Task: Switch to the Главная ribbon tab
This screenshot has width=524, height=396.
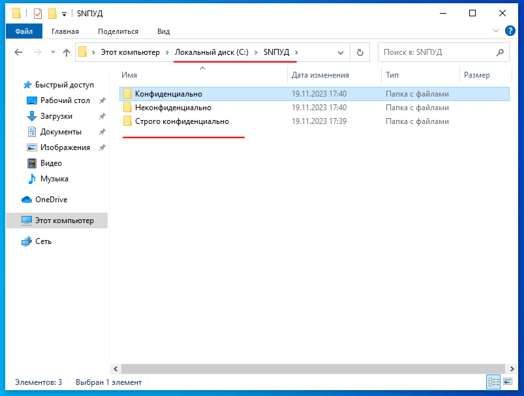Action: pos(65,31)
